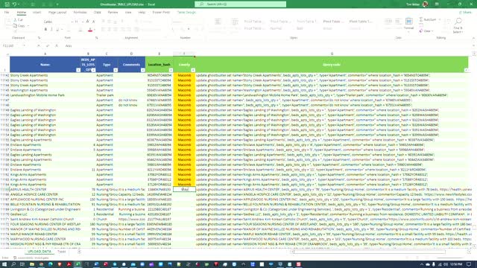Apply Underline formatting
The width and height of the screenshot is (477, 268).
57,30
